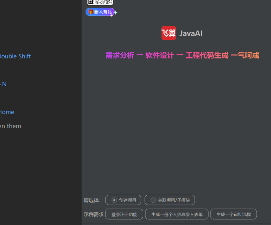Click the 需求分析 slogan text
Screen dimensions: 271x225
[120, 55]
